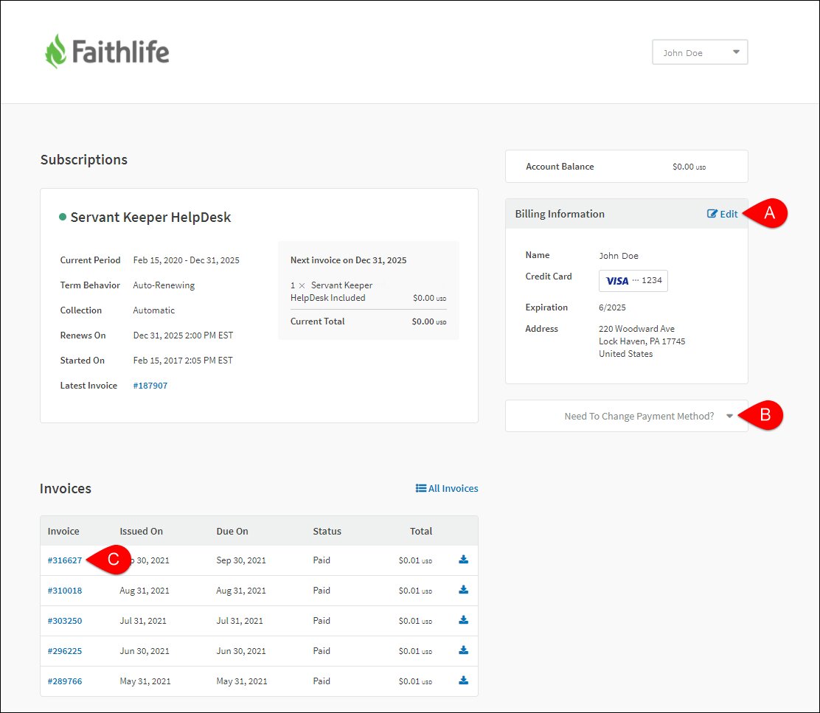The width and height of the screenshot is (820, 713).
Task: Open invoice #289766
Action: click(x=64, y=681)
